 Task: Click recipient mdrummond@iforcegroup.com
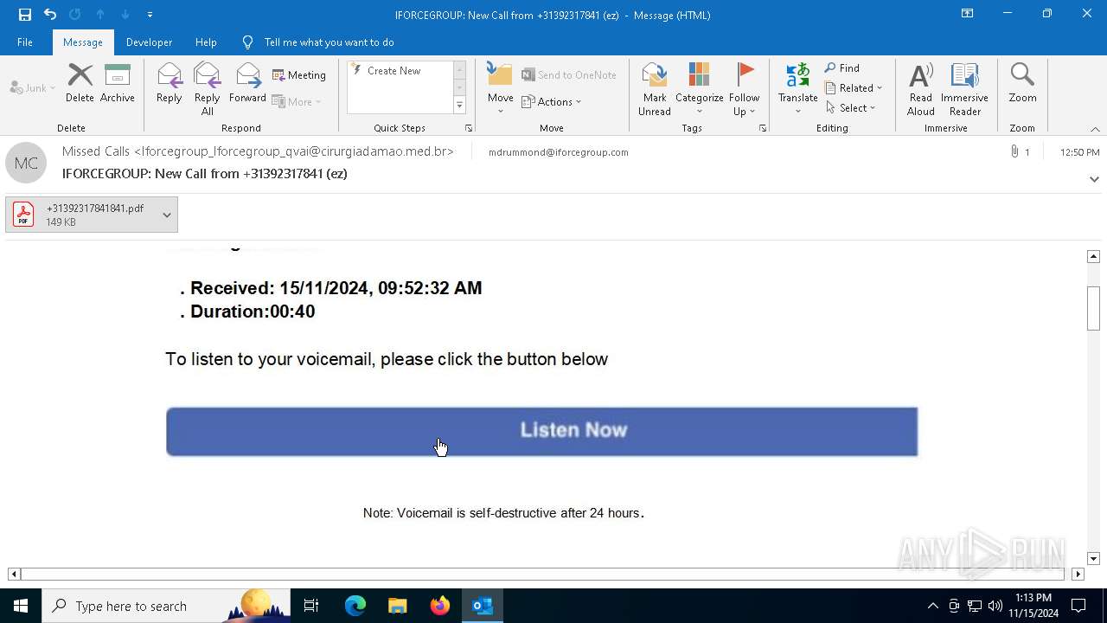pos(558,152)
